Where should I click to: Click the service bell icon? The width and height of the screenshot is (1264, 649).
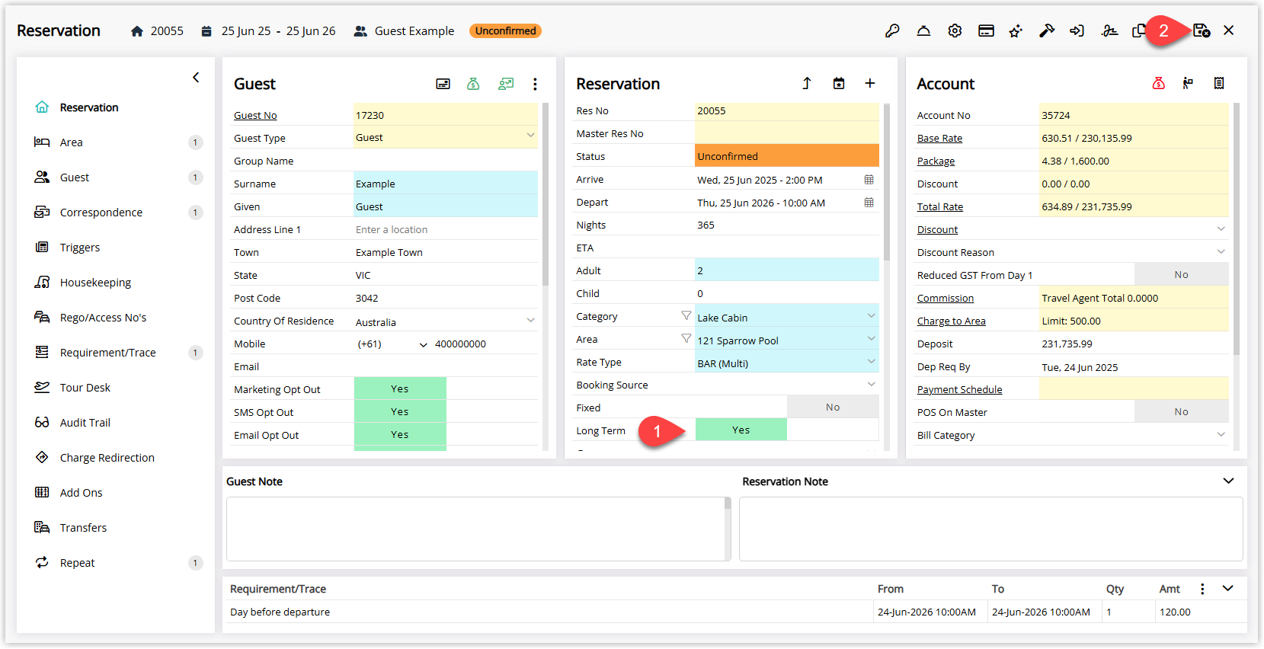coord(923,31)
